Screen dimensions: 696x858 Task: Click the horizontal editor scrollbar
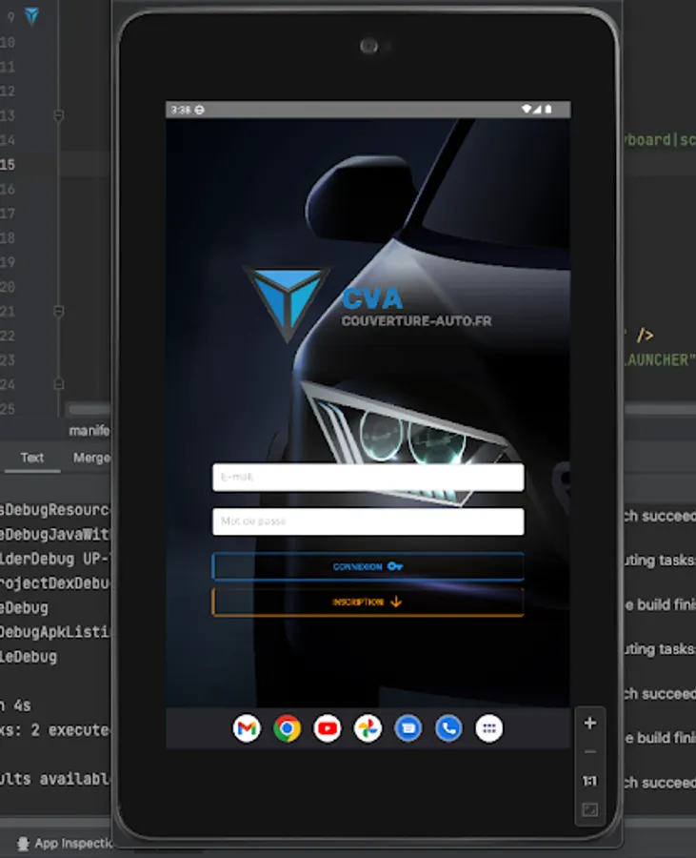(89, 409)
